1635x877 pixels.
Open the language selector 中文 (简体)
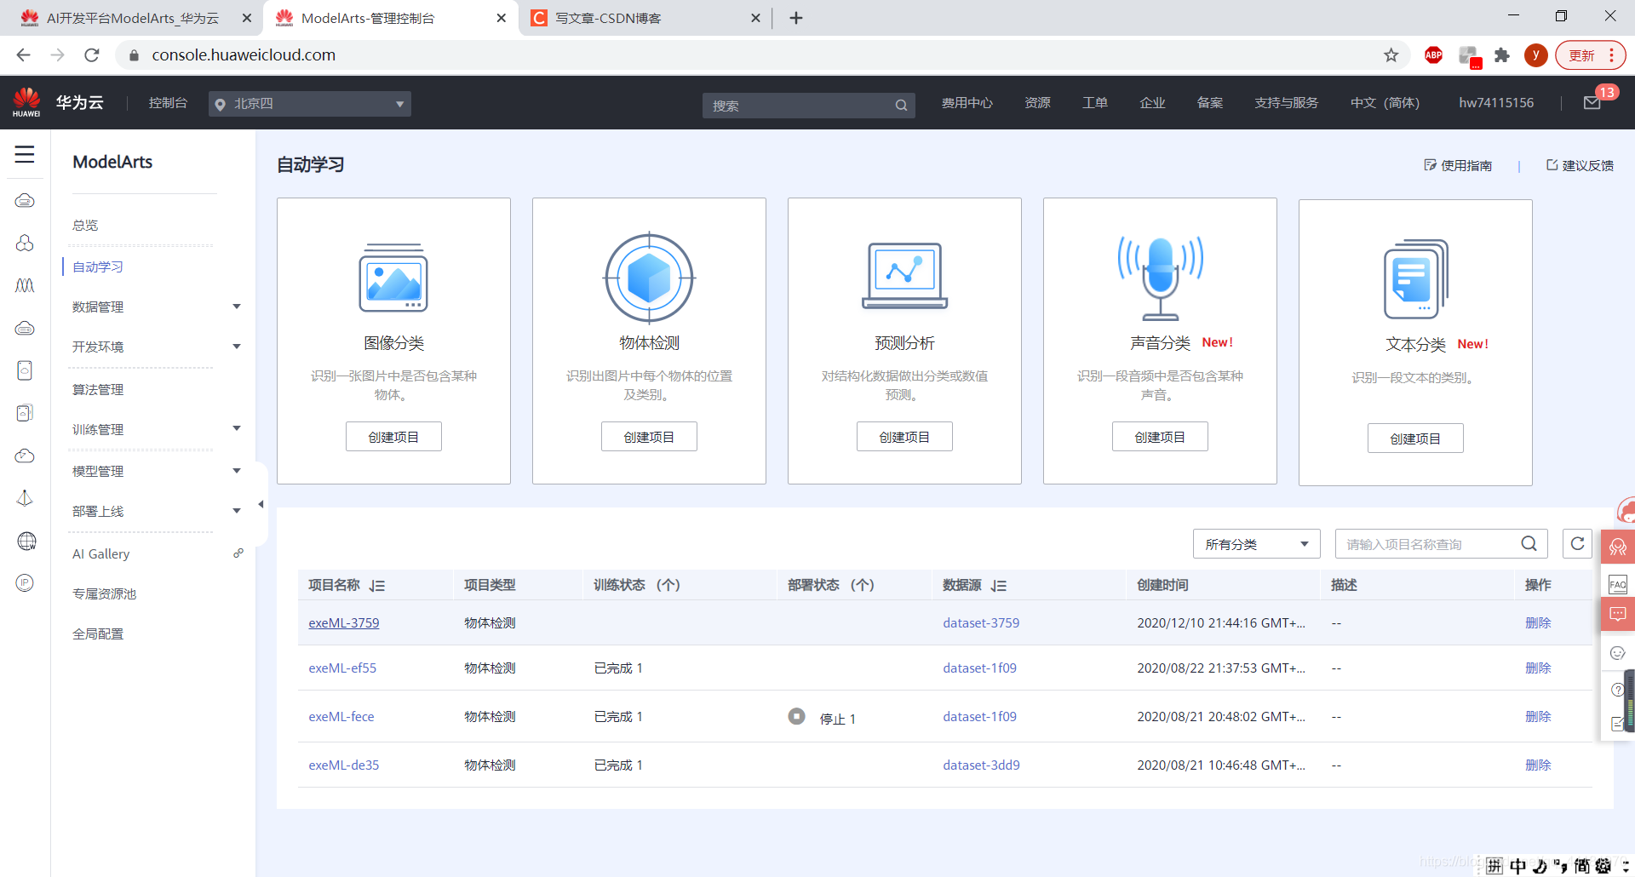[x=1385, y=103]
